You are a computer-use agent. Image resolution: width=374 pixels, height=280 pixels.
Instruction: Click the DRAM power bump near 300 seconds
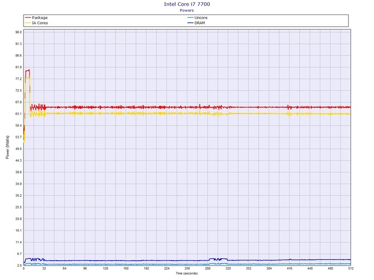(x=218, y=259)
